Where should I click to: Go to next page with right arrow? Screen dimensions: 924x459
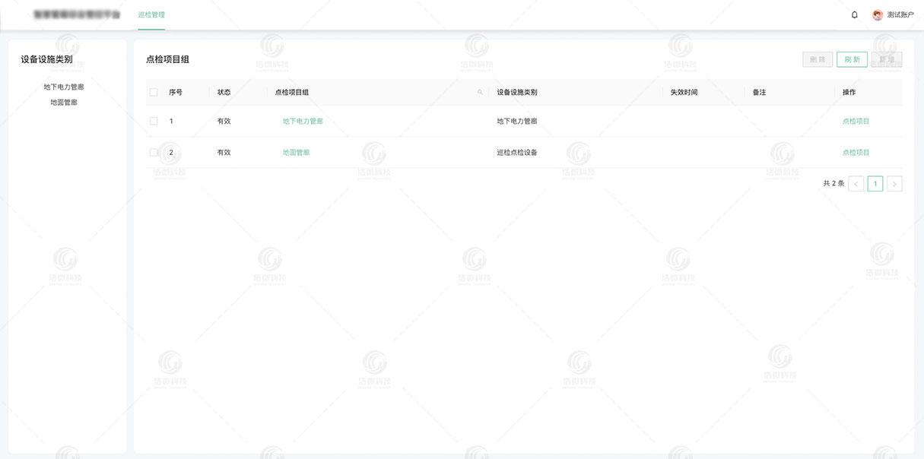(895, 183)
